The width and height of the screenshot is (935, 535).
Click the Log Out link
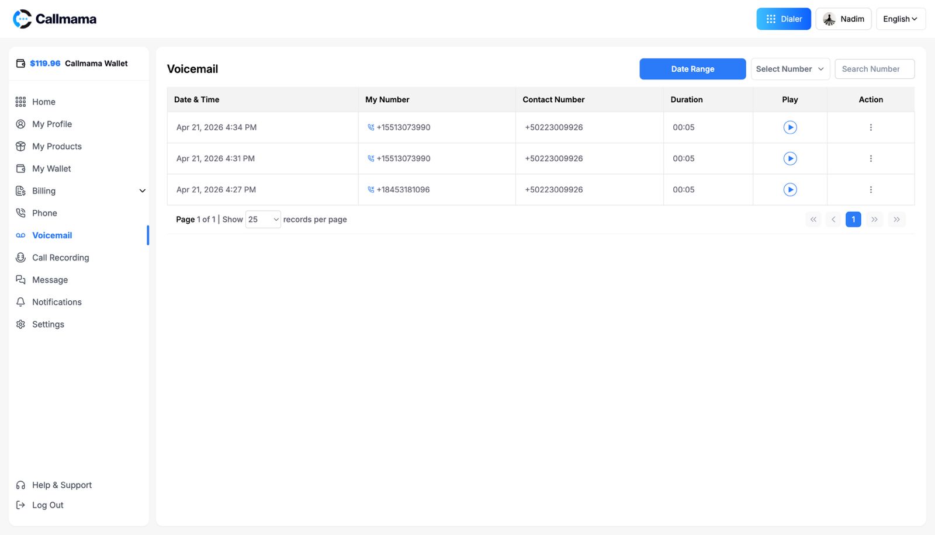48,505
